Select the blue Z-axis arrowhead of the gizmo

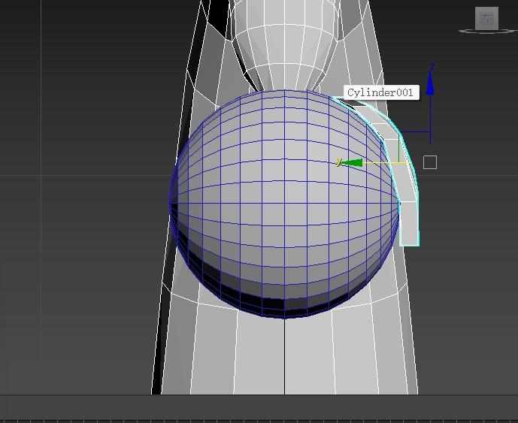click(x=430, y=81)
